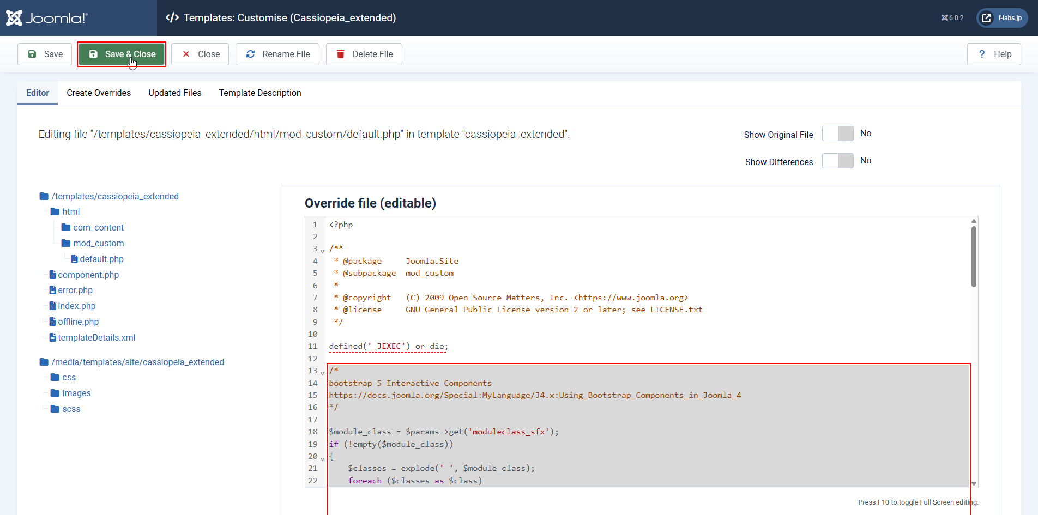Click the Save floppy disk icon
This screenshot has width=1038, height=515.
(32, 54)
